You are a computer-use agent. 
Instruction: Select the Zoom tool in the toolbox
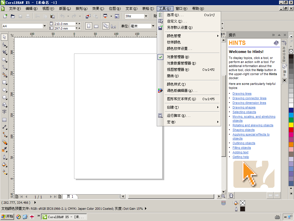coord(4,60)
